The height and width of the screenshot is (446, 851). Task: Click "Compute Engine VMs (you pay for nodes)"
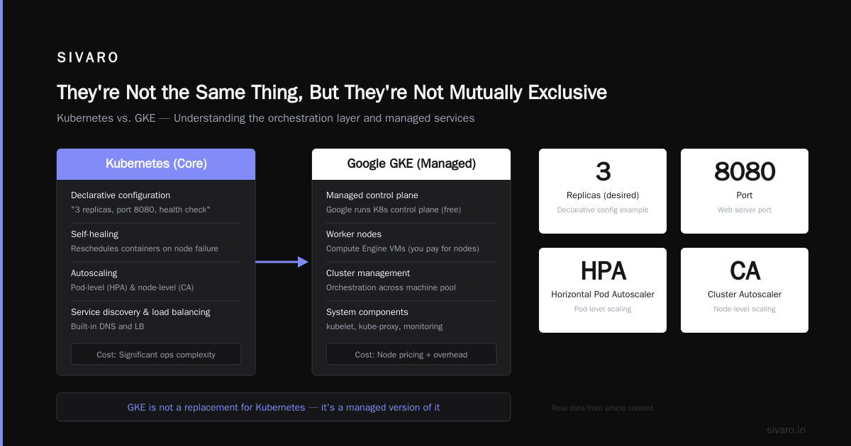(403, 248)
